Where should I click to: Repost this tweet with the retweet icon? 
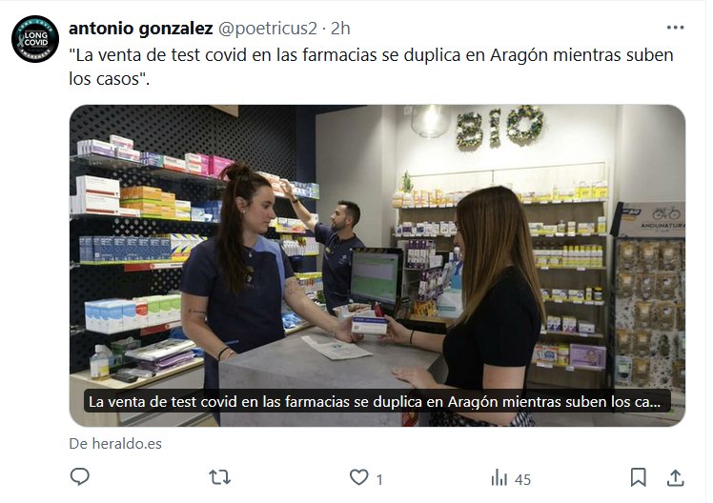tap(219, 477)
